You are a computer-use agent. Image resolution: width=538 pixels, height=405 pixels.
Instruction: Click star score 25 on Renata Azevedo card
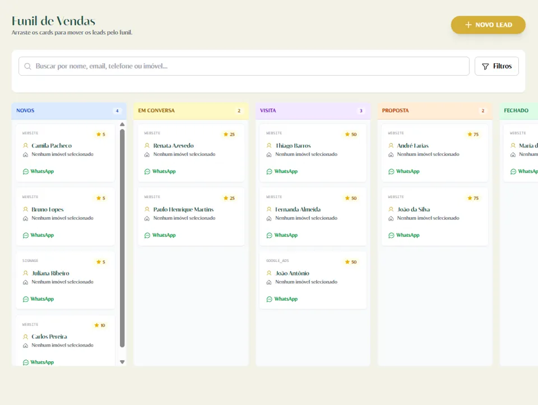229,134
